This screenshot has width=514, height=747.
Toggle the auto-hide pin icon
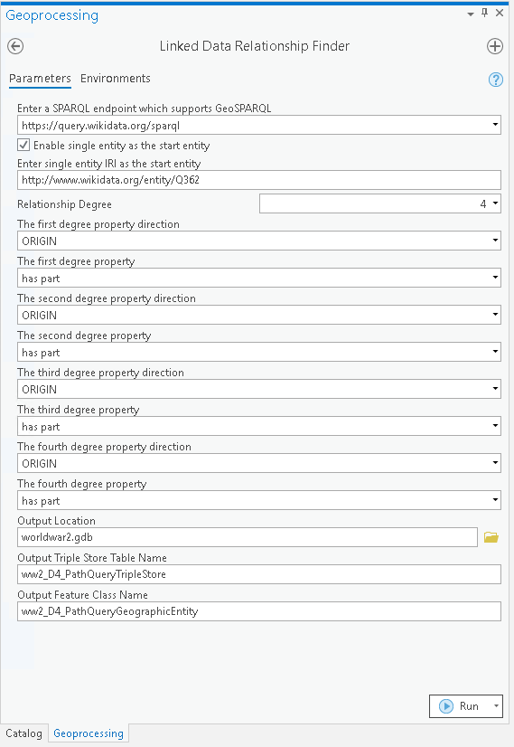pyautogui.click(x=485, y=13)
